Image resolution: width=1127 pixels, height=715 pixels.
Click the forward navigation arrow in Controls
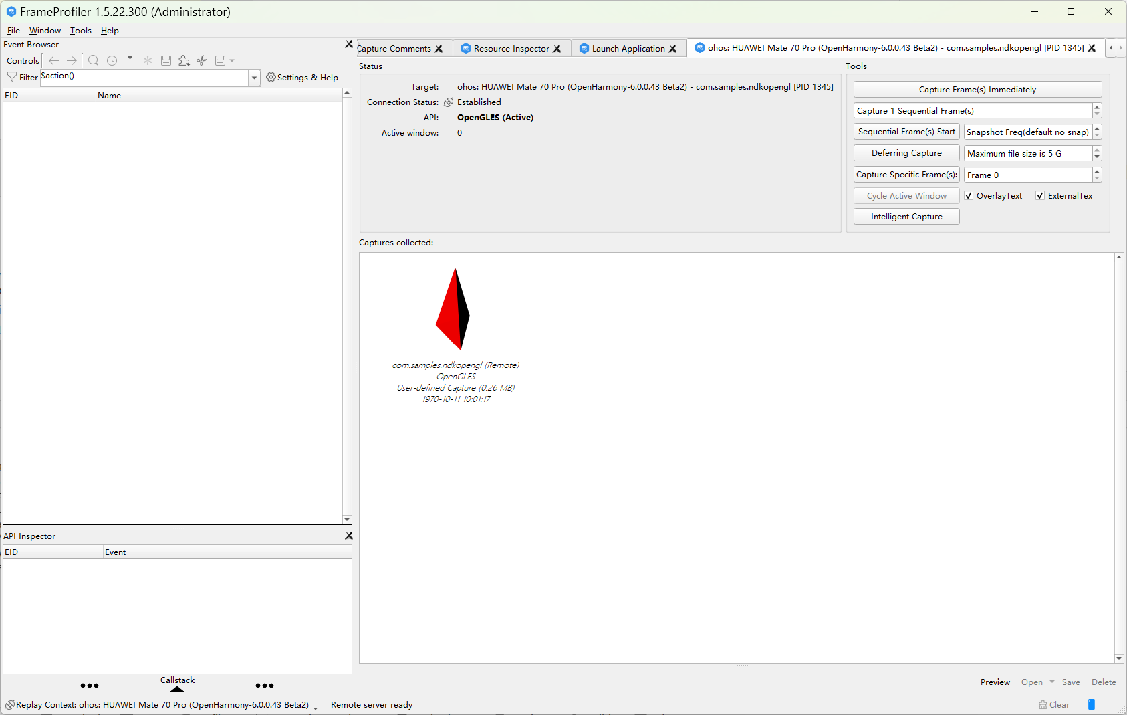72,60
